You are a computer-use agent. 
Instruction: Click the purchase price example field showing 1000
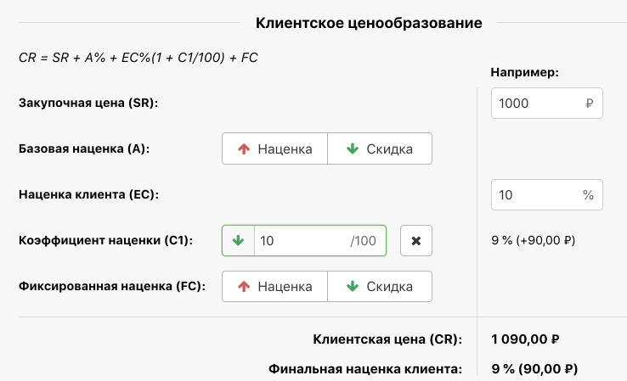coord(537,104)
